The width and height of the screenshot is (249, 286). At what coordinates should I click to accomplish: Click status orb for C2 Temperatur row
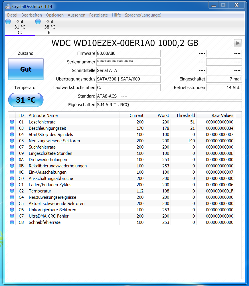[x=12, y=191]
